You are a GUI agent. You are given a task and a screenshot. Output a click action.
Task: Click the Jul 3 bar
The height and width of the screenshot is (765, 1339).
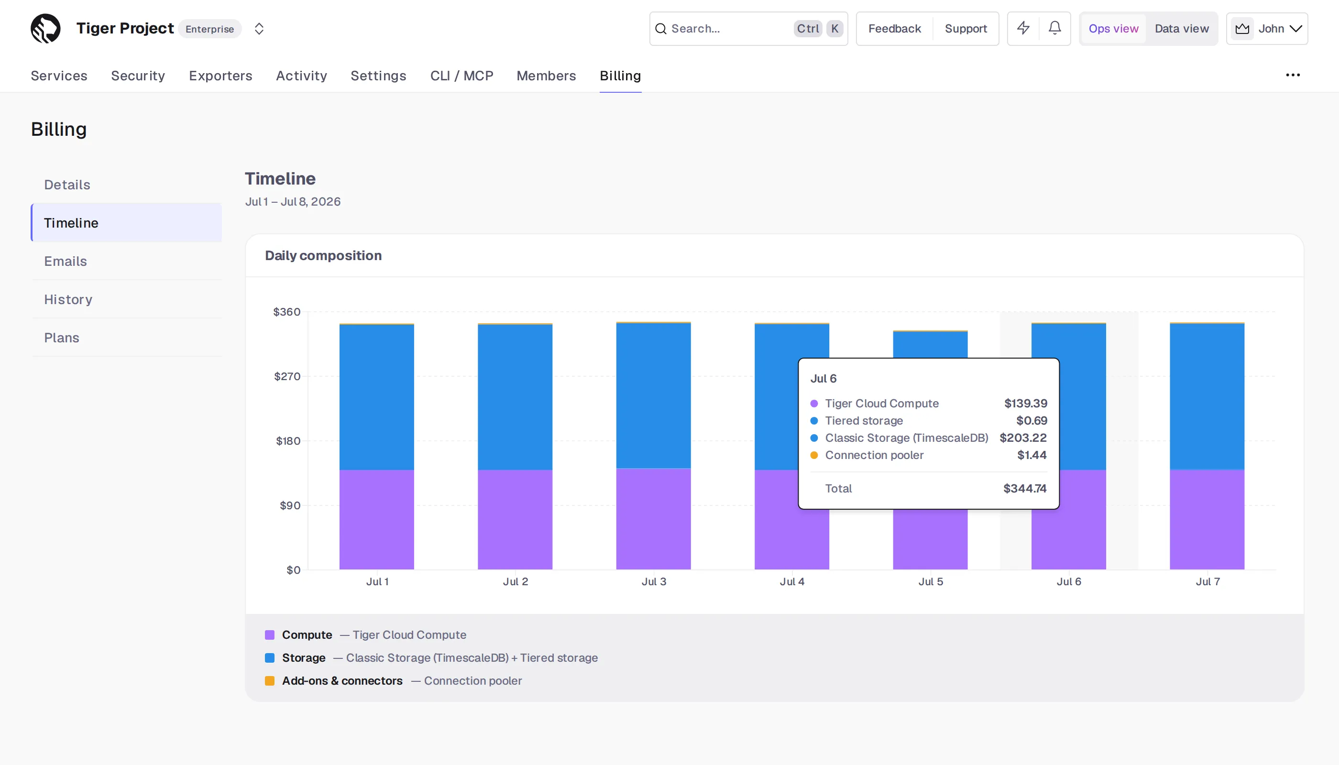[x=653, y=446]
